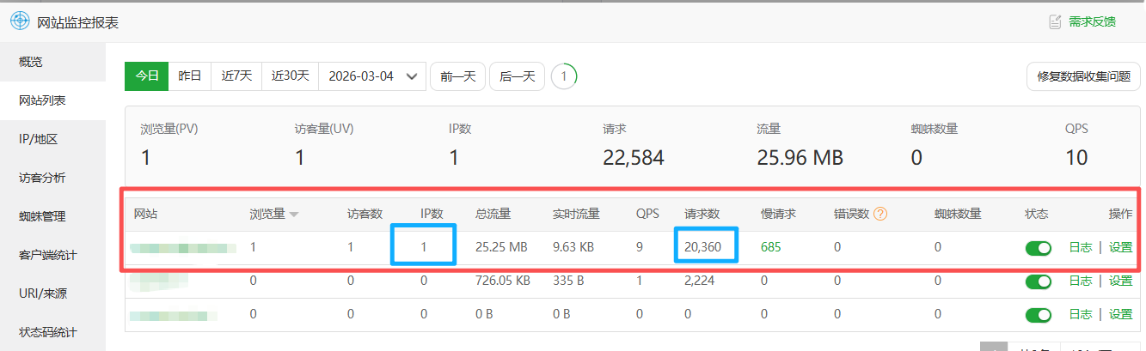The height and width of the screenshot is (351, 1146).
Task: Click the 335 B realtime traffic cell
Action: click(x=569, y=281)
